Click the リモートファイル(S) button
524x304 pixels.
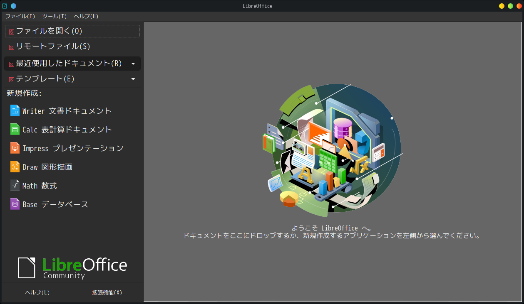point(72,47)
